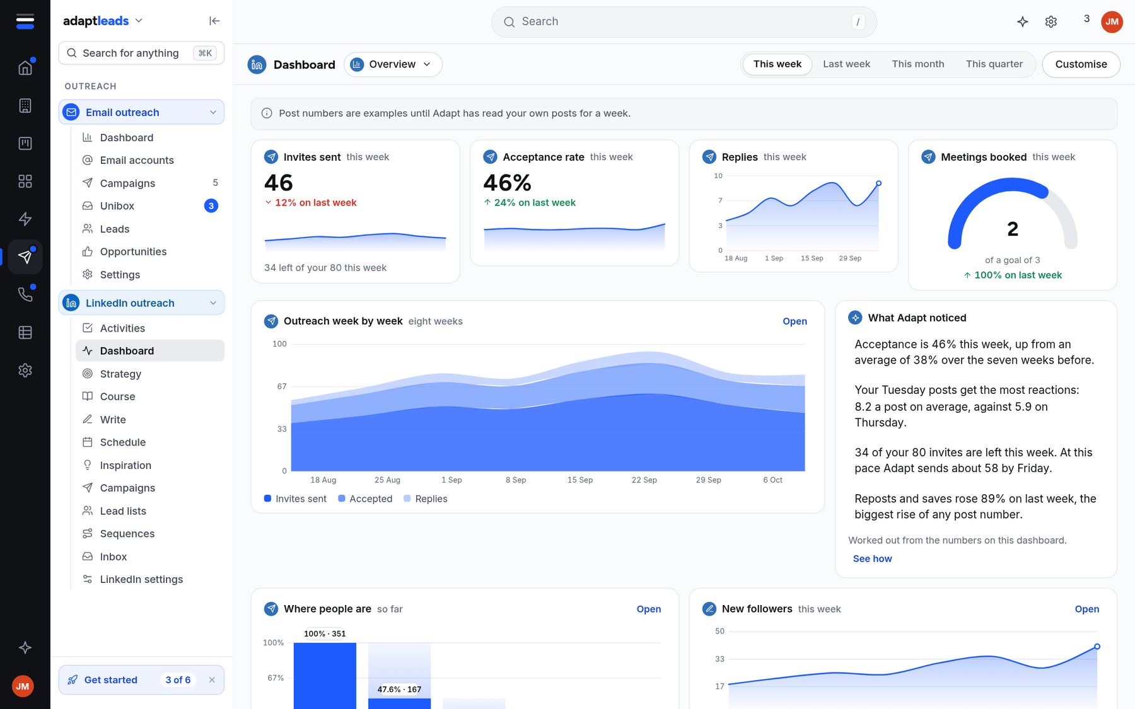Dismiss the Get started checklist
This screenshot has height=709, width=1135.
[212, 680]
